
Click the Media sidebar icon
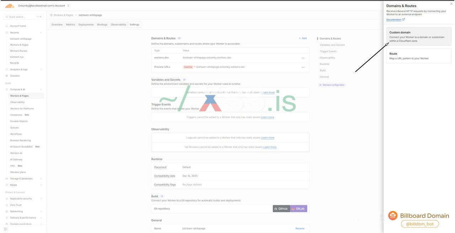tap(7, 185)
